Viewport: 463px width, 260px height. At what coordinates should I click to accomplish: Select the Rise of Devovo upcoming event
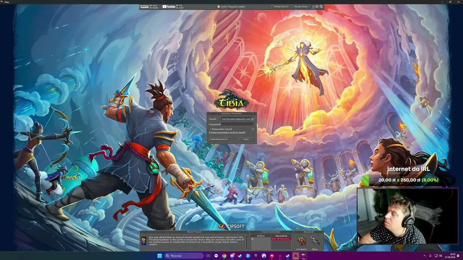[281, 239]
